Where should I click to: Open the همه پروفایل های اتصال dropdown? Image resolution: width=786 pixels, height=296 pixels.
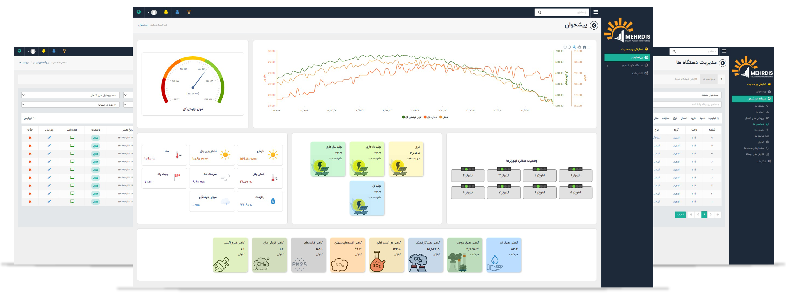tap(70, 95)
